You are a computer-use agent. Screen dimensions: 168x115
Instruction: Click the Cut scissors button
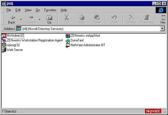click(x=67, y=20)
